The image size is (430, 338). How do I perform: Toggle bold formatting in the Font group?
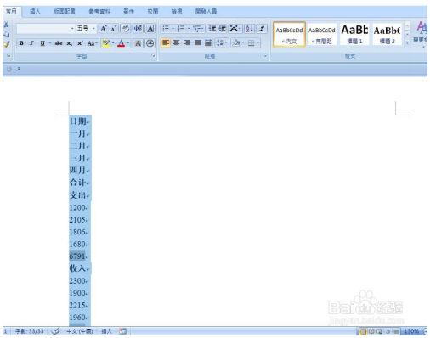[x=21, y=43]
